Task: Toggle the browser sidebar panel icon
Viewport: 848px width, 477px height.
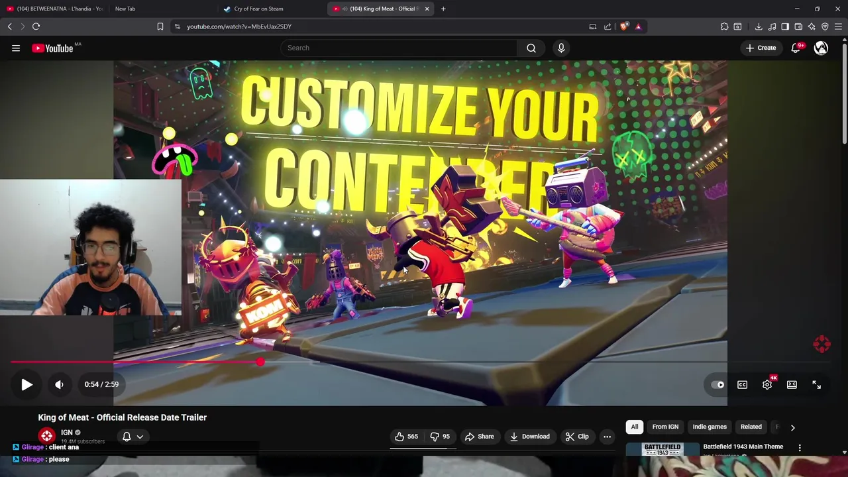Action: point(785,26)
